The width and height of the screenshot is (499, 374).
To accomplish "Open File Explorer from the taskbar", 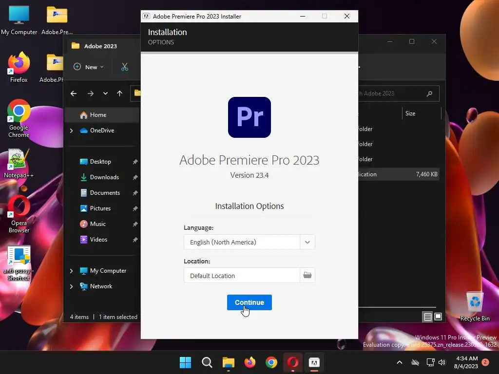I will [x=228, y=362].
